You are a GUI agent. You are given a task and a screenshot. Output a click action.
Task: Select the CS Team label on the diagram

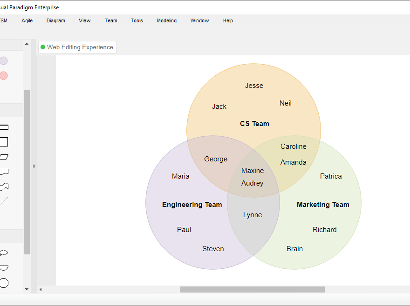(254, 124)
